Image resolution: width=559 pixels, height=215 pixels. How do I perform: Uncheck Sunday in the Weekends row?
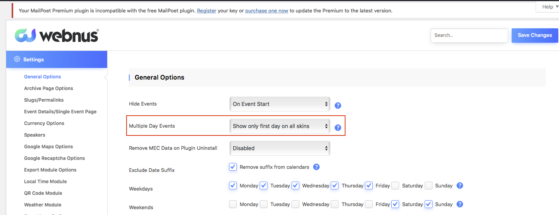coord(429,204)
